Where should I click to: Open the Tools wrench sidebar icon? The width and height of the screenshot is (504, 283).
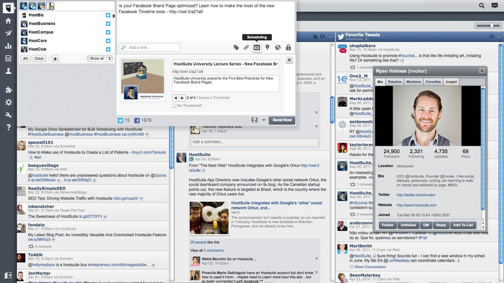(8, 115)
